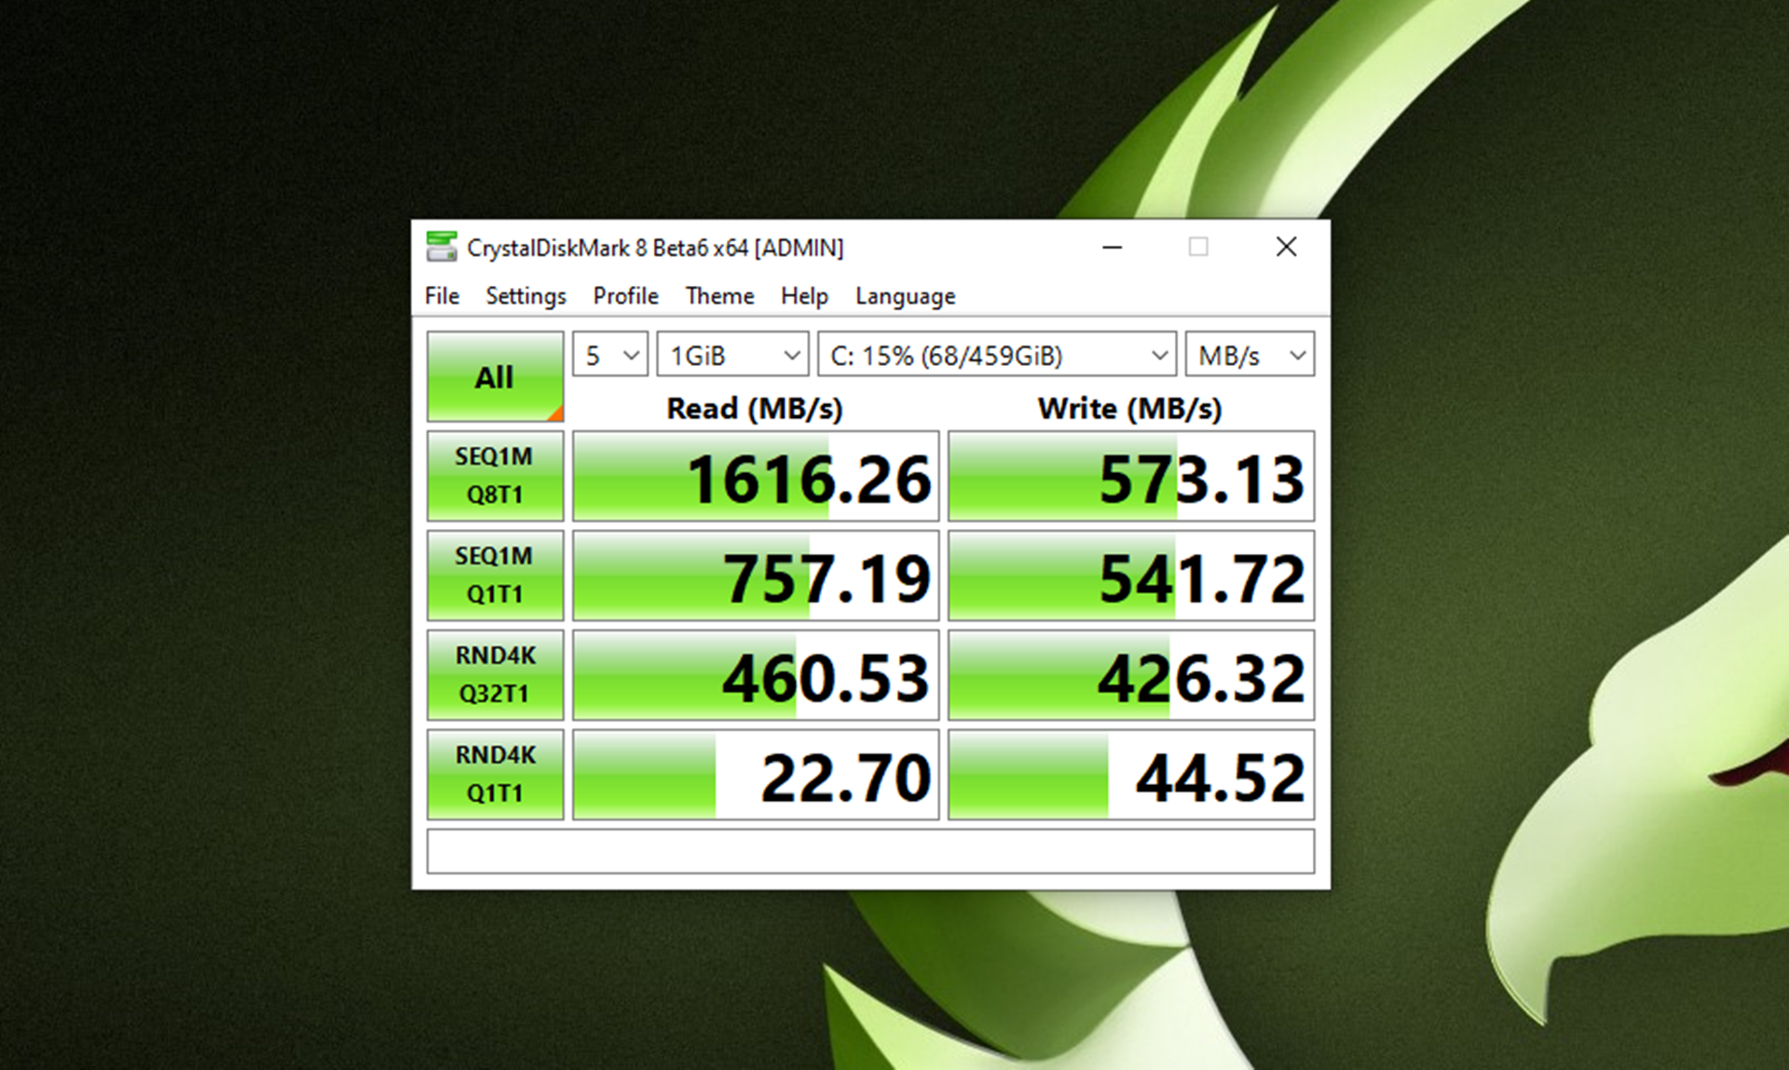Click the Write (MB/s) column header
Image resolution: width=1789 pixels, height=1070 pixels.
tap(1129, 408)
